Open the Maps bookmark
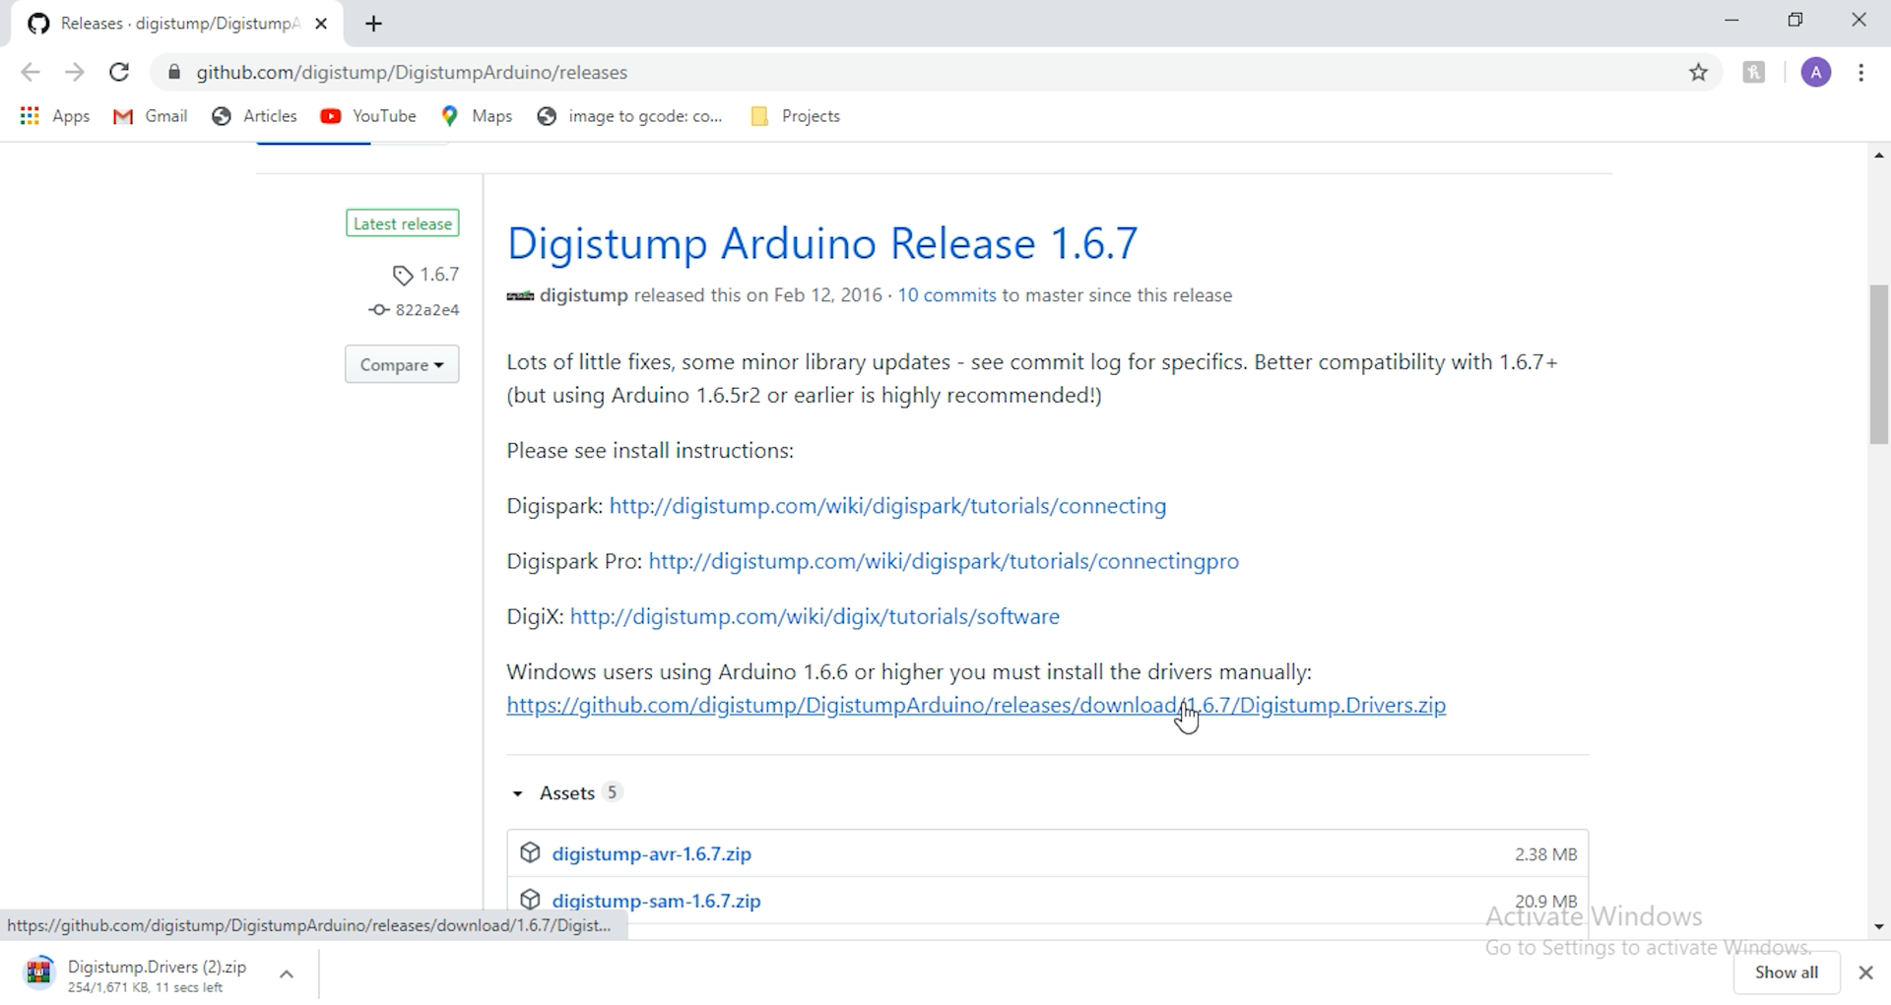Viewport: 1891px width, 1005px height. click(477, 116)
